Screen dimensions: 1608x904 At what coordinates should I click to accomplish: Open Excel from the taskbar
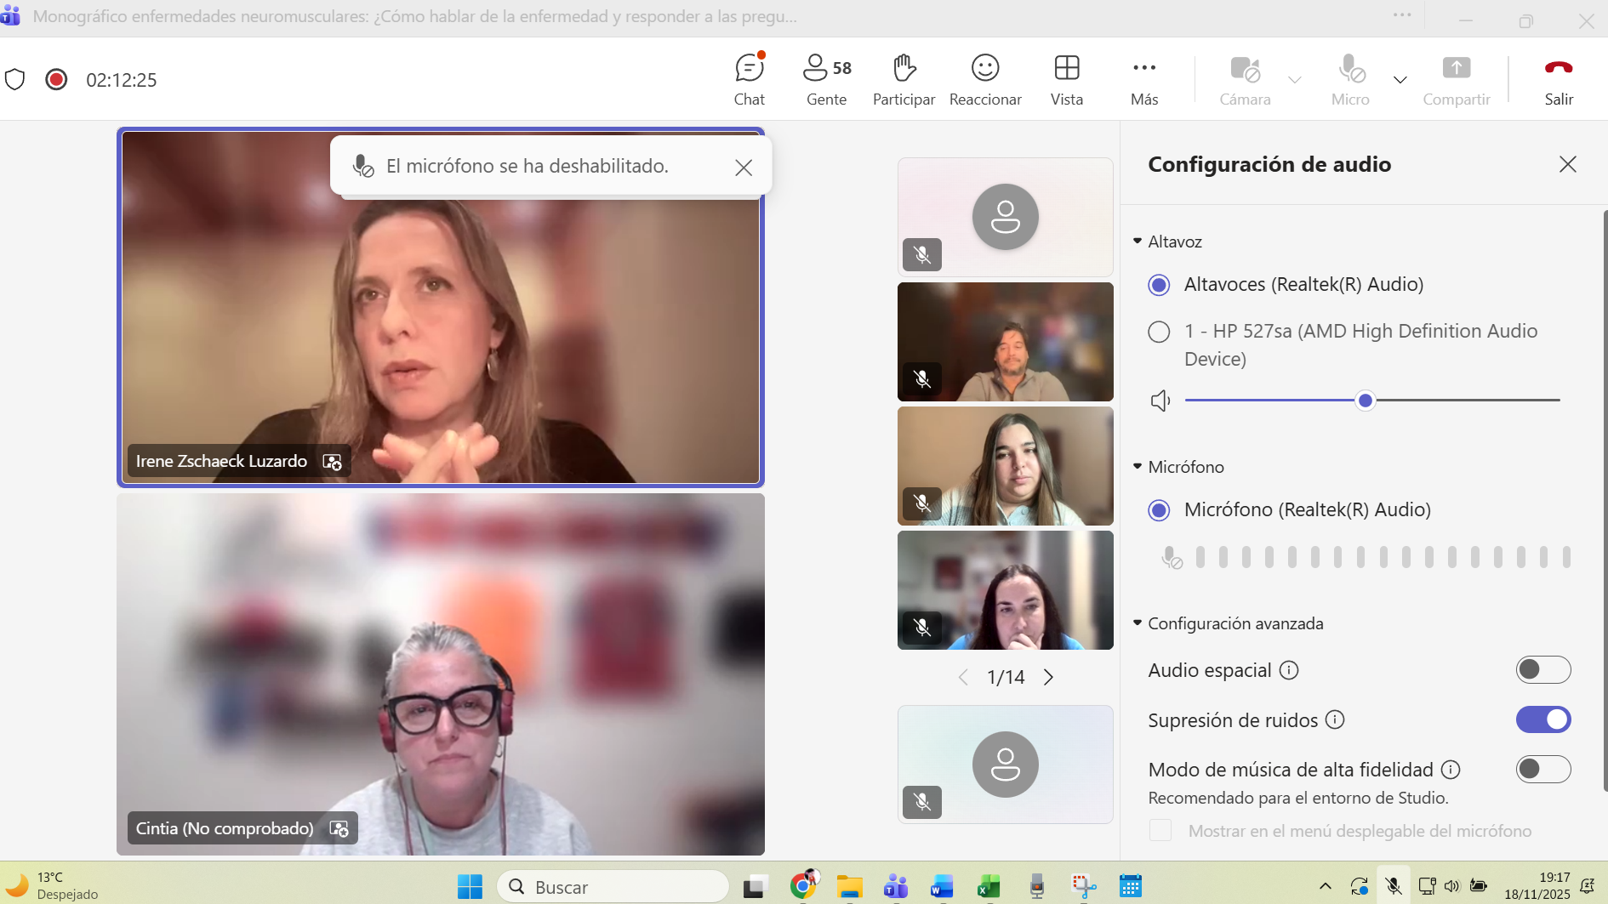[x=989, y=887]
